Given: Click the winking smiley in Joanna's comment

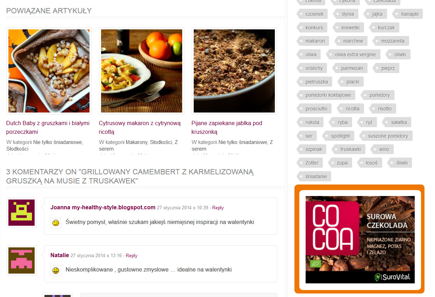Looking at the screenshot, I should (x=56, y=223).
